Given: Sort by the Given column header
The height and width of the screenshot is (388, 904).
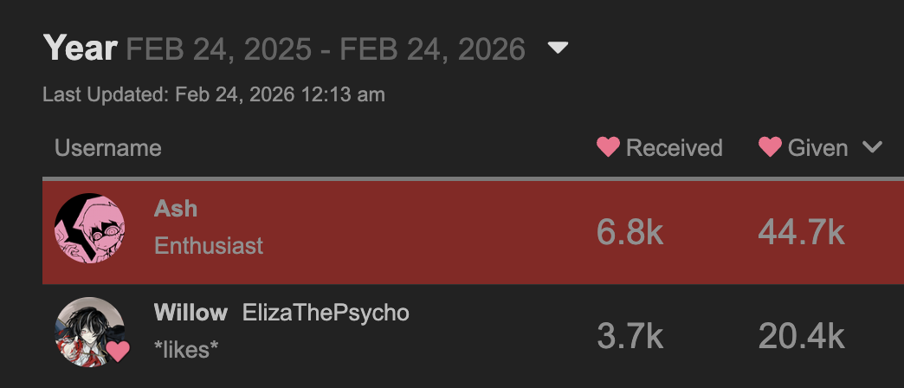Looking at the screenshot, I should coord(817,148).
